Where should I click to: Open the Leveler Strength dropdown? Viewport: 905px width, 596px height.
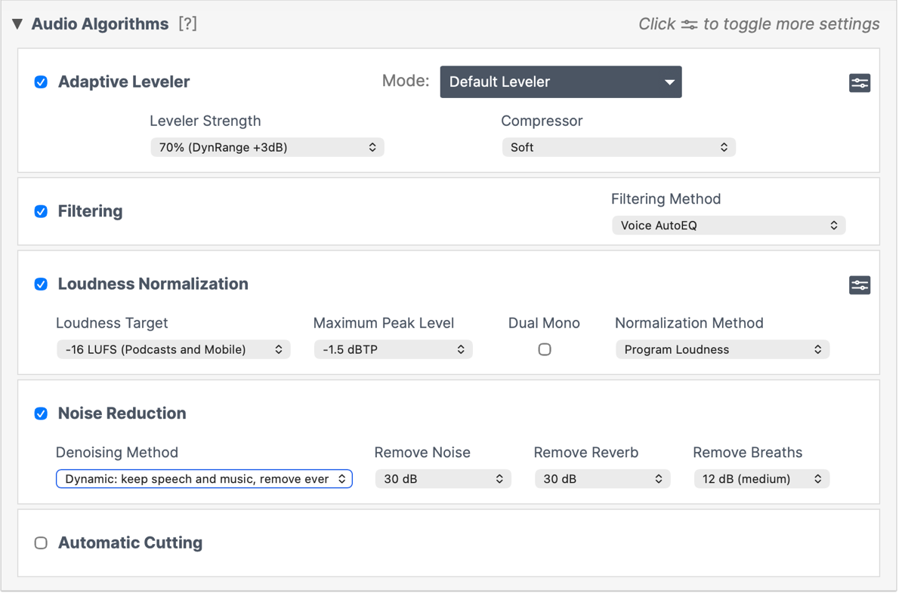click(267, 148)
